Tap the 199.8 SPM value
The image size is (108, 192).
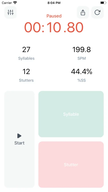click(x=82, y=50)
